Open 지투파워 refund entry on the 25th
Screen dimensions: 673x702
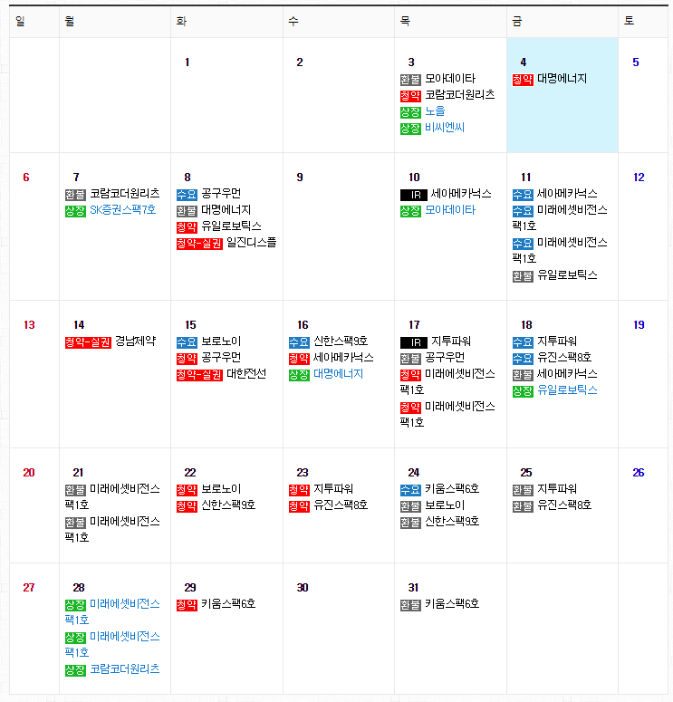point(556,489)
